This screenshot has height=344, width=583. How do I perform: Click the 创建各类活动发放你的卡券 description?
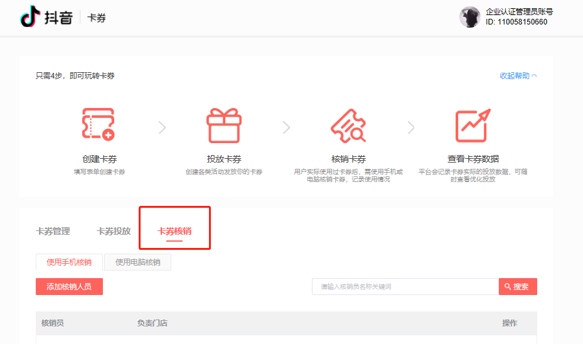[x=224, y=172]
